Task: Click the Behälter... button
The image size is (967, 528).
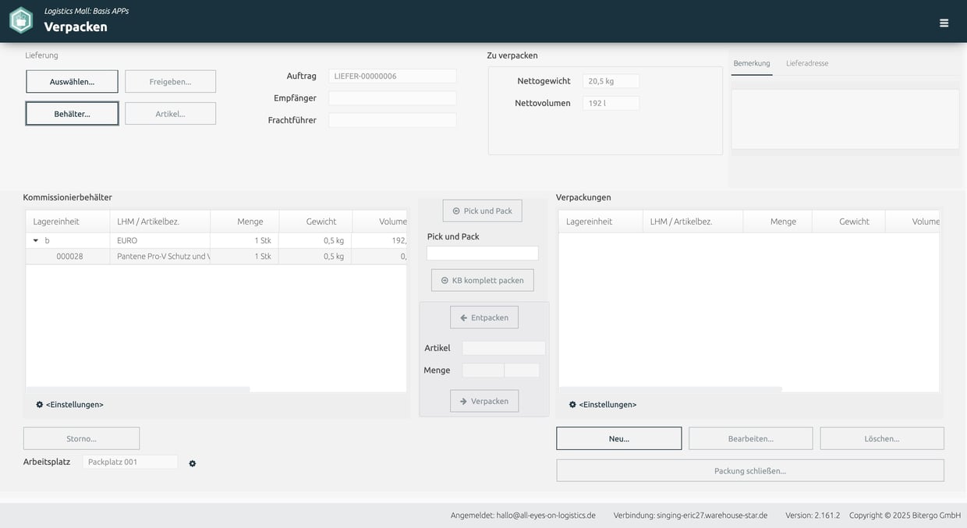Action: [x=72, y=114]
